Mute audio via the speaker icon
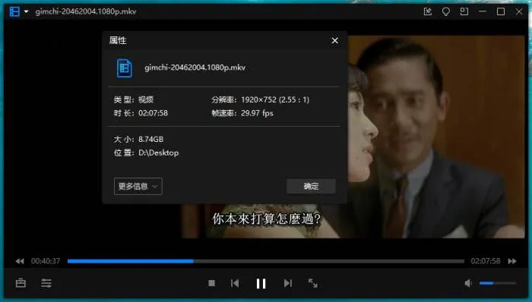Image resolution: width=532 pixels, height=302 pixels. tap(468, 283)
